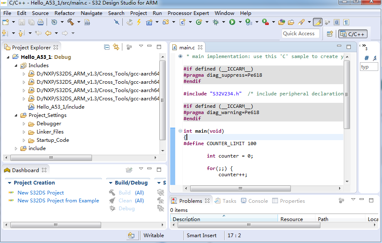Image resolution: width=382 pixels, height=243 pixels.
Task: Collapse the Hello_A53_1 project node
Action: coord(8,57)
